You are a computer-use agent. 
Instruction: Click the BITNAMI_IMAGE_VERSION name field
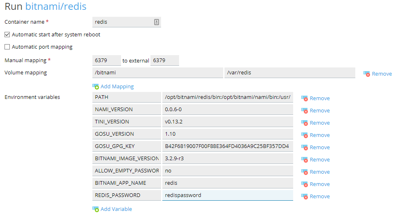[127, 158]
